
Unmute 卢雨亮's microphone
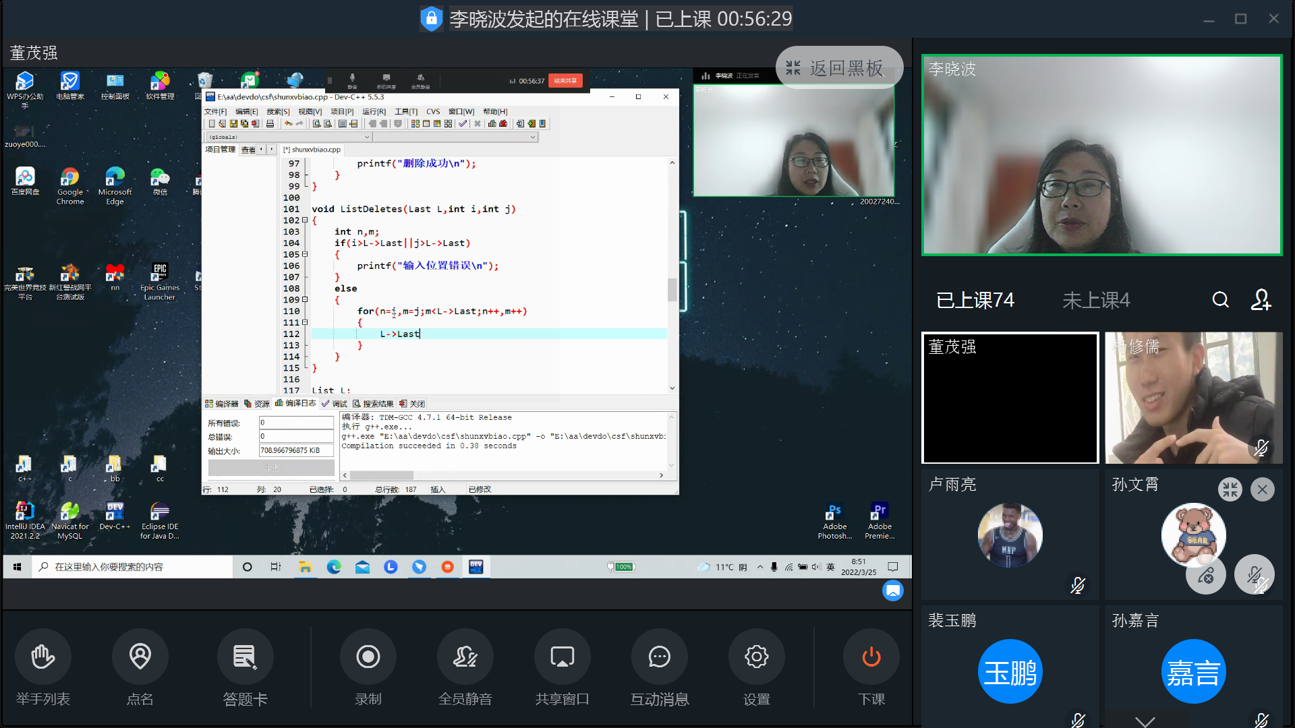[x=1077, y=585]
